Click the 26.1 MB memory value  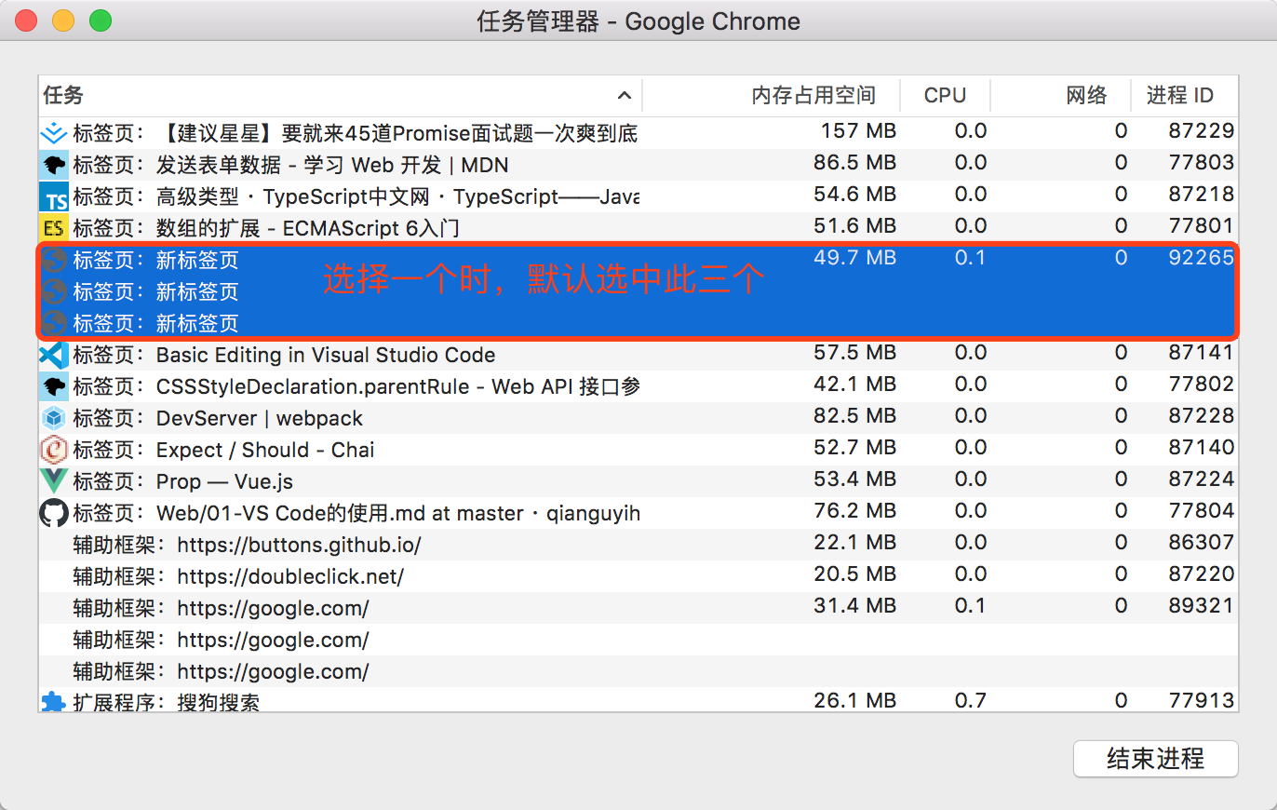coord(854,700)
